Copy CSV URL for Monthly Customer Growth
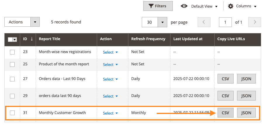The image size is (264, 126). 225,113
